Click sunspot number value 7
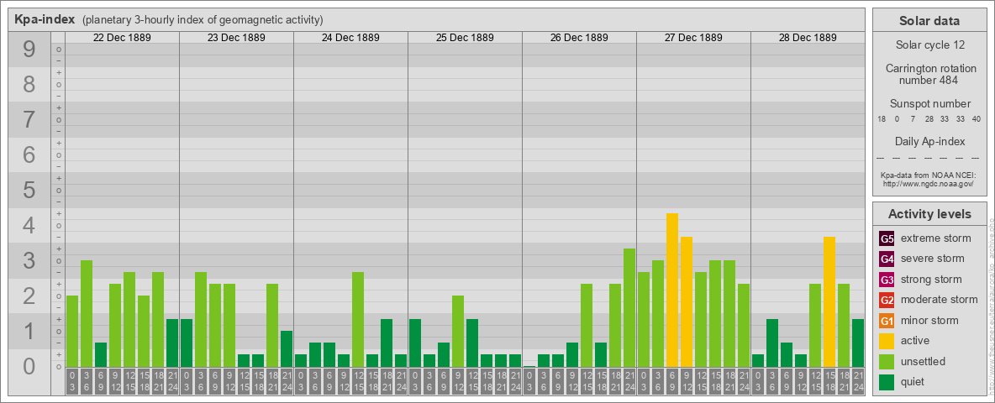The image size is (995, 403). tap(913, 119)
